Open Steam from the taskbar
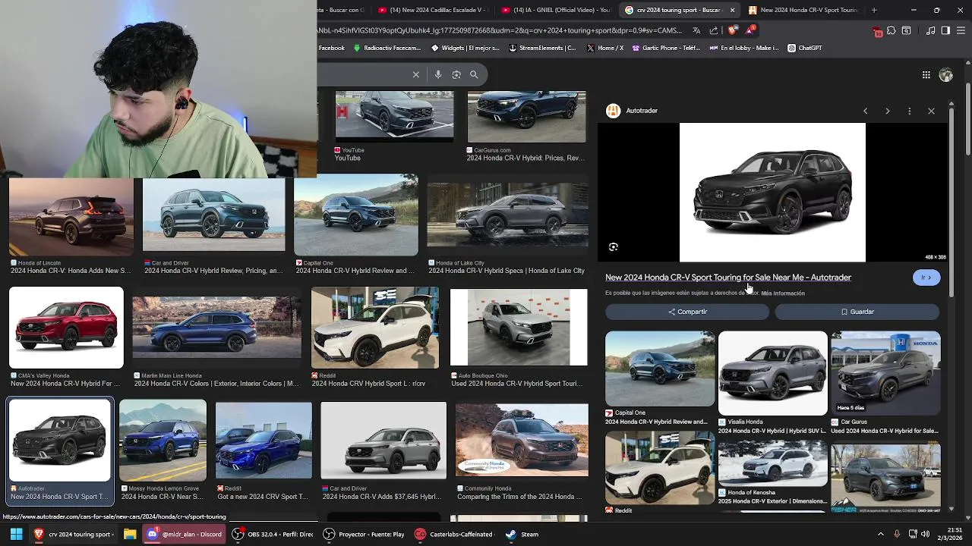 pyautogui.click(x=522, y=534)
